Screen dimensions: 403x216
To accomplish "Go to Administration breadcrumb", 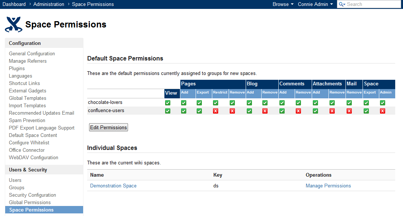I will click(49, 4).
